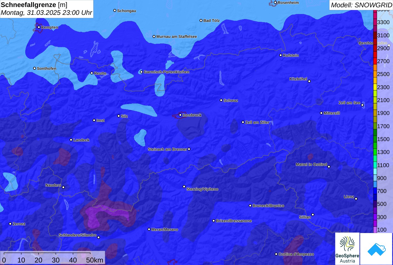The width and height of the screenshot is (393, 265).
Task: Click the blue mountain-and-cloud logo
Action: 376,249
